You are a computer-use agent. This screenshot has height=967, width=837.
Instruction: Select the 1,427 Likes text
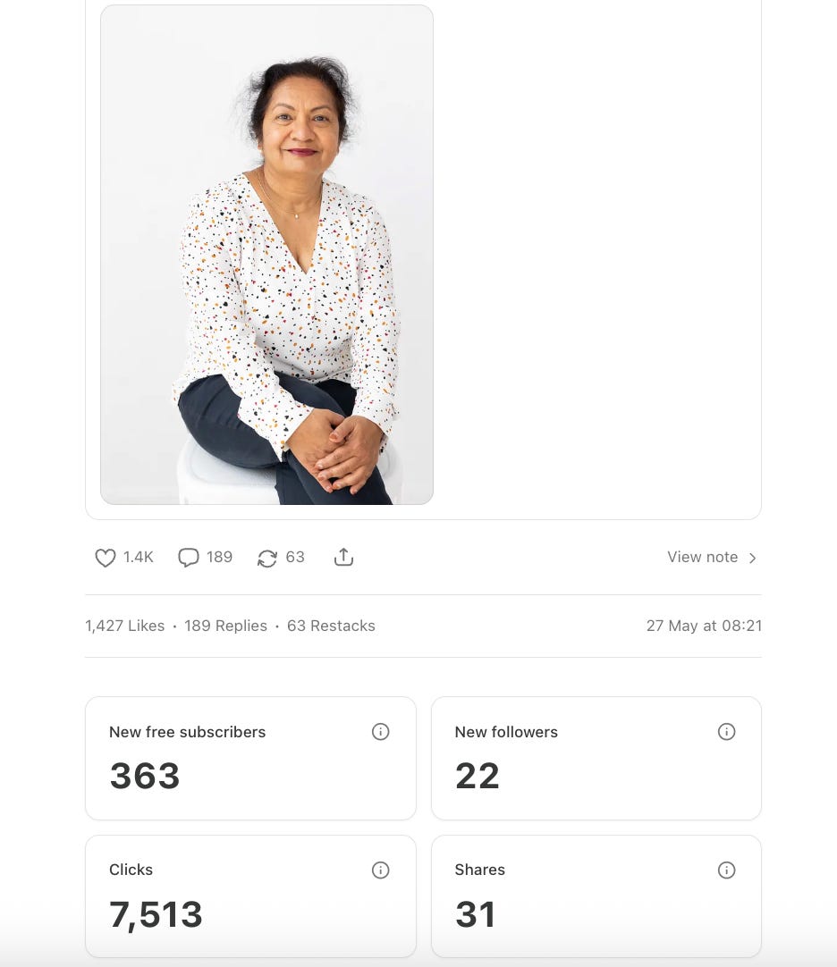click(124, 626)
